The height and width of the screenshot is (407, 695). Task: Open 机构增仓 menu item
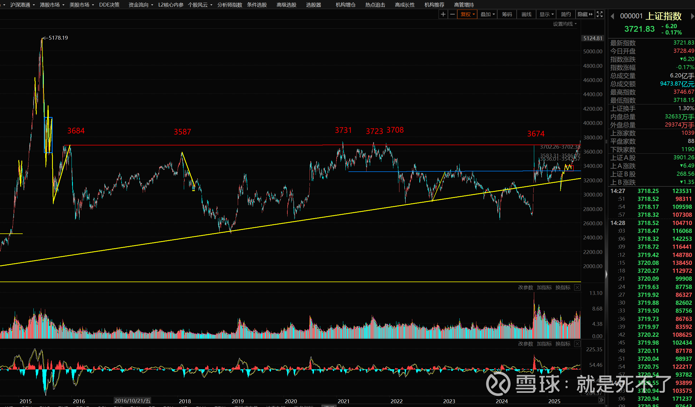[345, 5]
